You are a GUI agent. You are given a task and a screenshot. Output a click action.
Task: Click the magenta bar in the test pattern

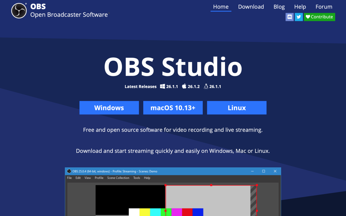(x=177, y=212)
